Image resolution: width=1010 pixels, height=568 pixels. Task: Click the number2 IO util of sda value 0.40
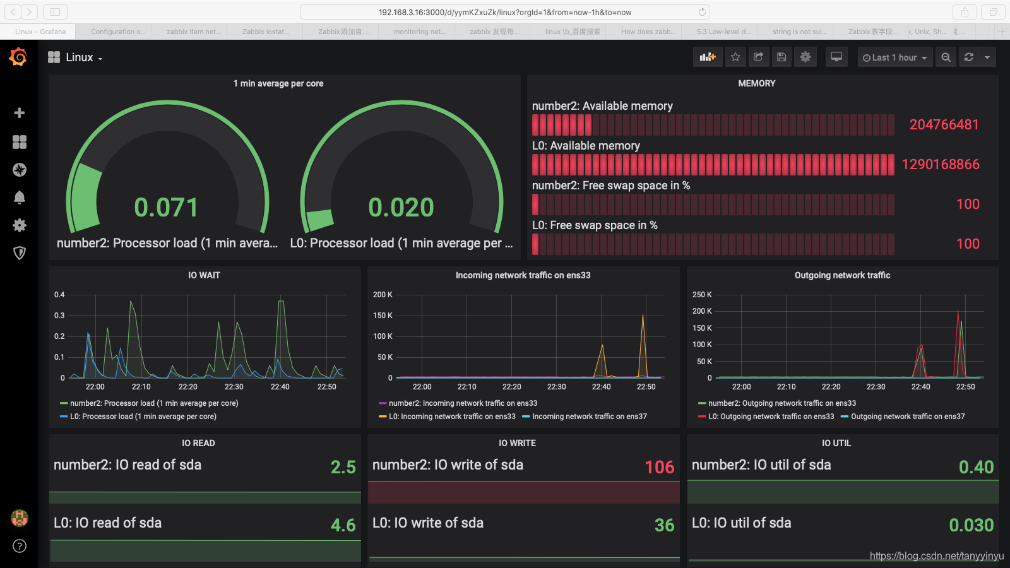tap(977, 467)
